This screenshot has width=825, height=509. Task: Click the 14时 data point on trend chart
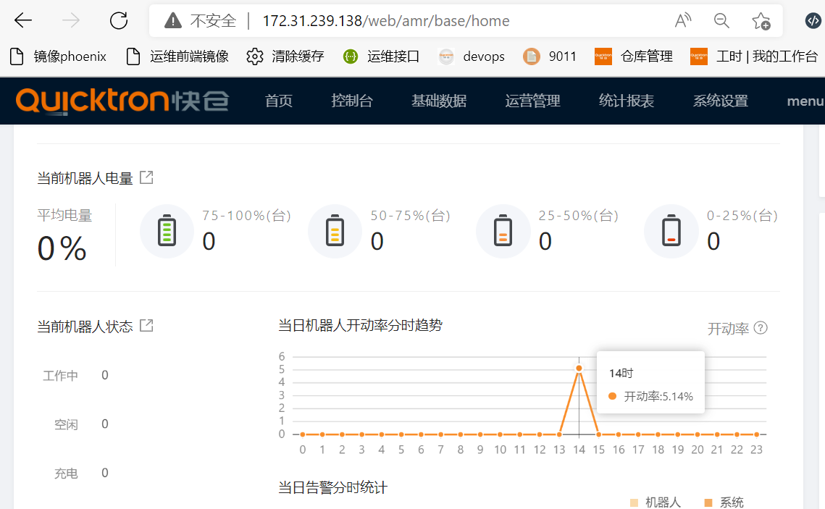(579, 369)
